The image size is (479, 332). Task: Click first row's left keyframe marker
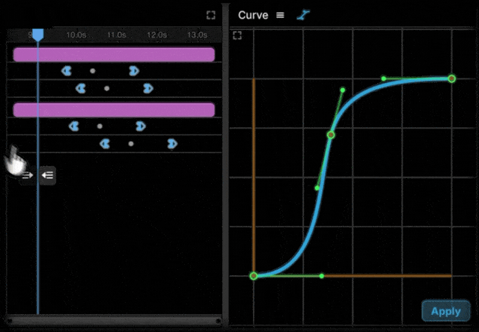click(x=67, y=71)
